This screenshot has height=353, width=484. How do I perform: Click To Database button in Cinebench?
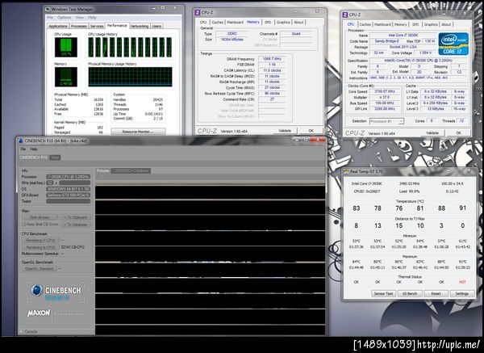(x=75, y=225)
